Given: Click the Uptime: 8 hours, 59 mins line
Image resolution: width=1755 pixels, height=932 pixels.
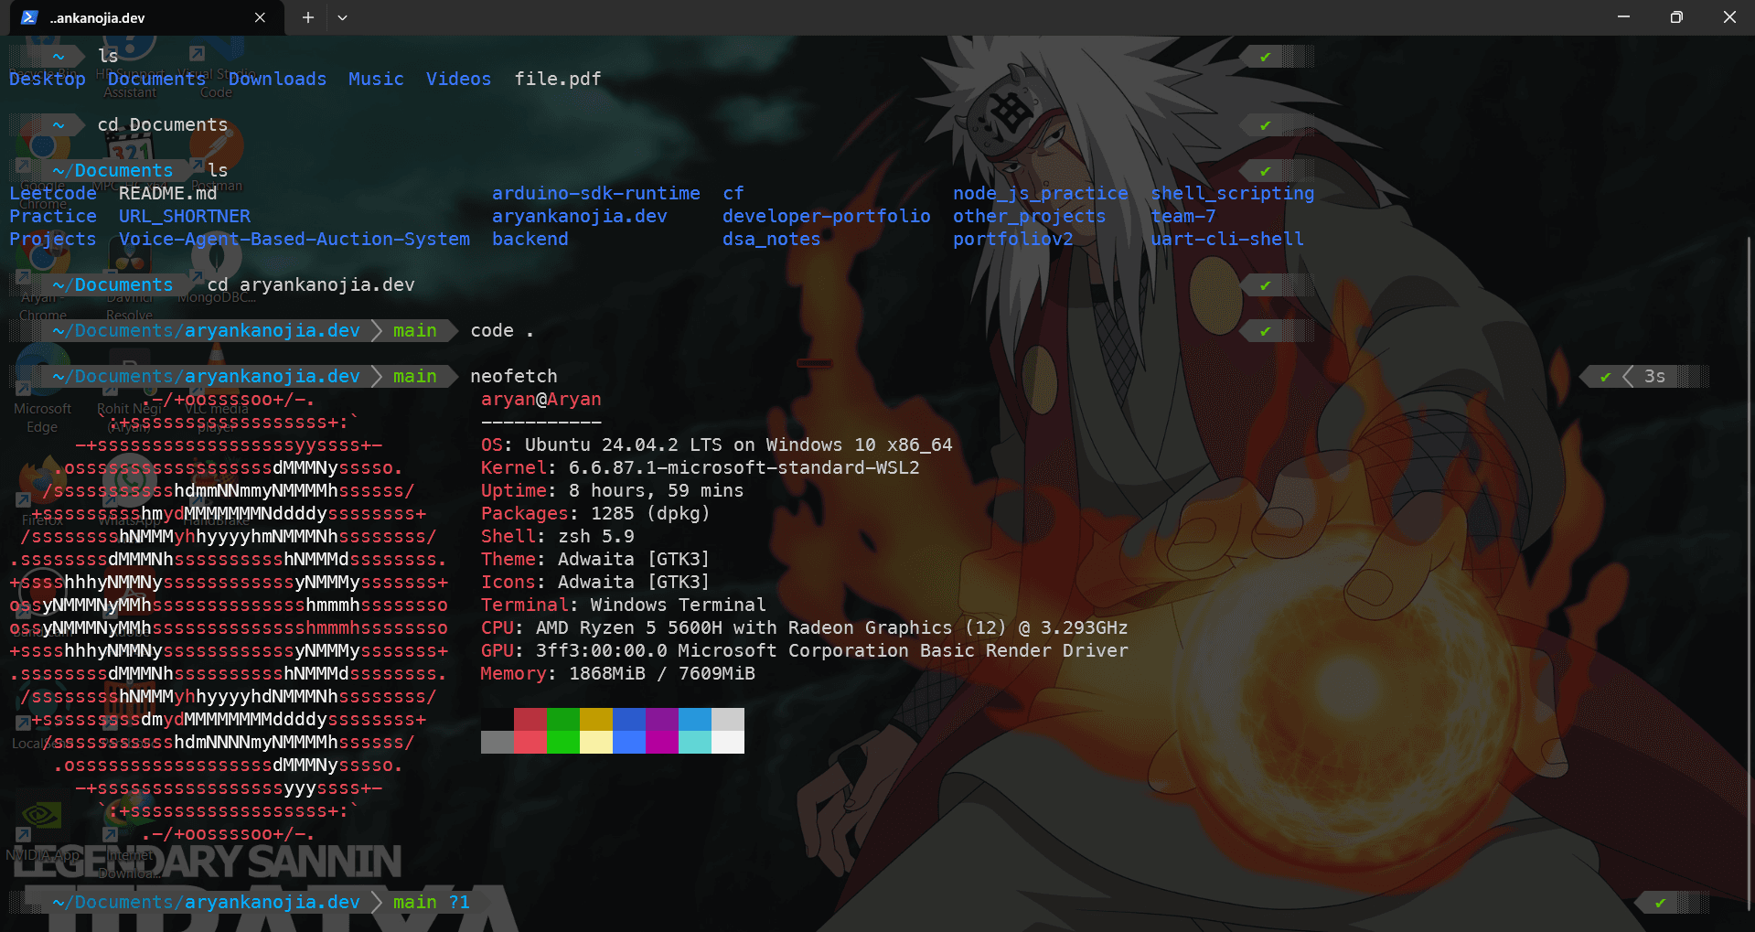Looking at the screenshot, I should [613, 490].
